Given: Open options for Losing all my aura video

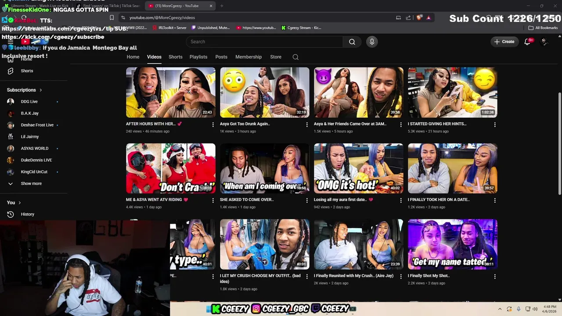Looking at the screenshot, I should click(401, 200).
